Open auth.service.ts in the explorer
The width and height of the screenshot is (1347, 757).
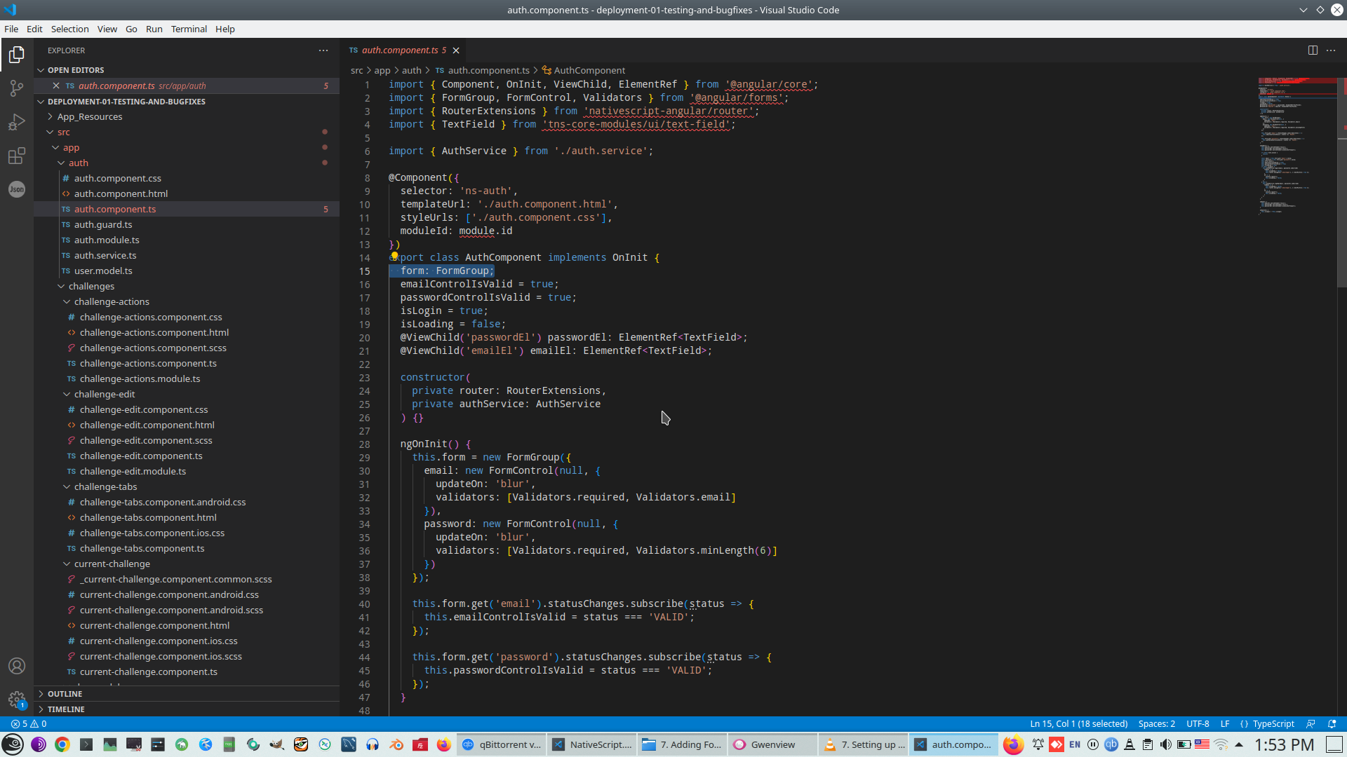coord(105,256)
